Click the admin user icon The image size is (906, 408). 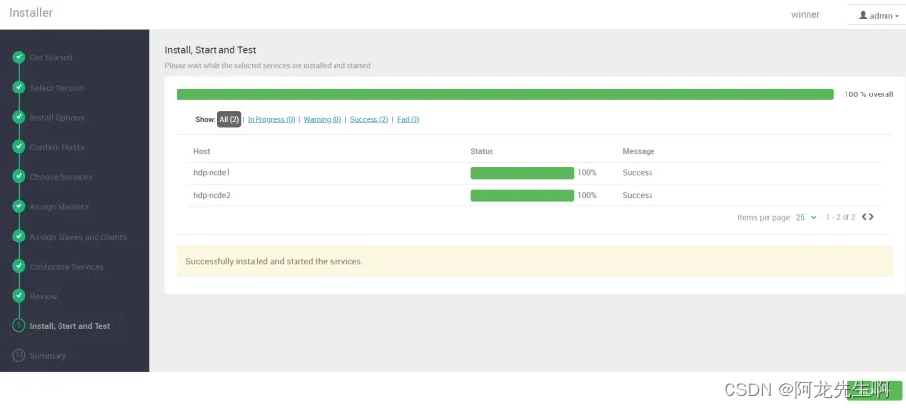(x=863, y=15)
